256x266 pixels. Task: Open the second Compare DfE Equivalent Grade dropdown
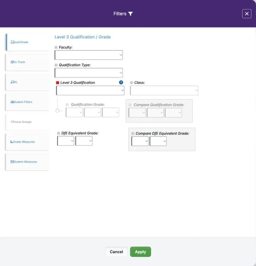click(x=158, y=141)
